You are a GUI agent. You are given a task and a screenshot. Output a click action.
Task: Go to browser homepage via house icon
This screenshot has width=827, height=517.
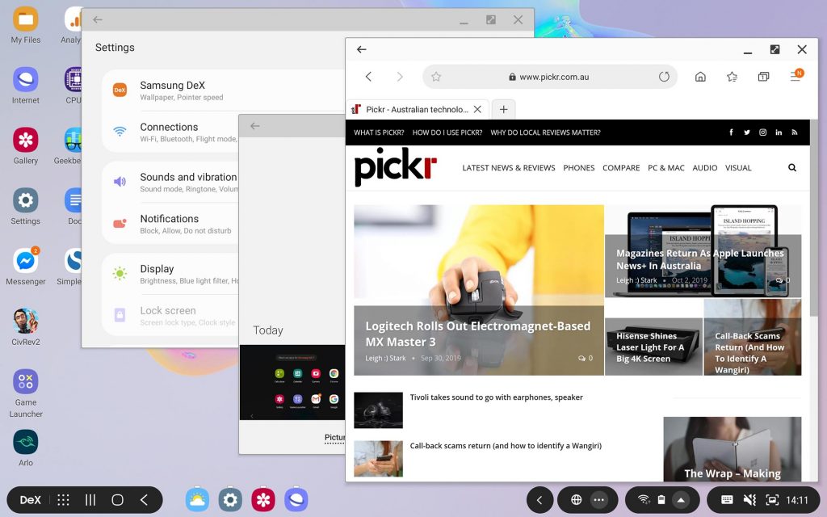coord(701,76)
